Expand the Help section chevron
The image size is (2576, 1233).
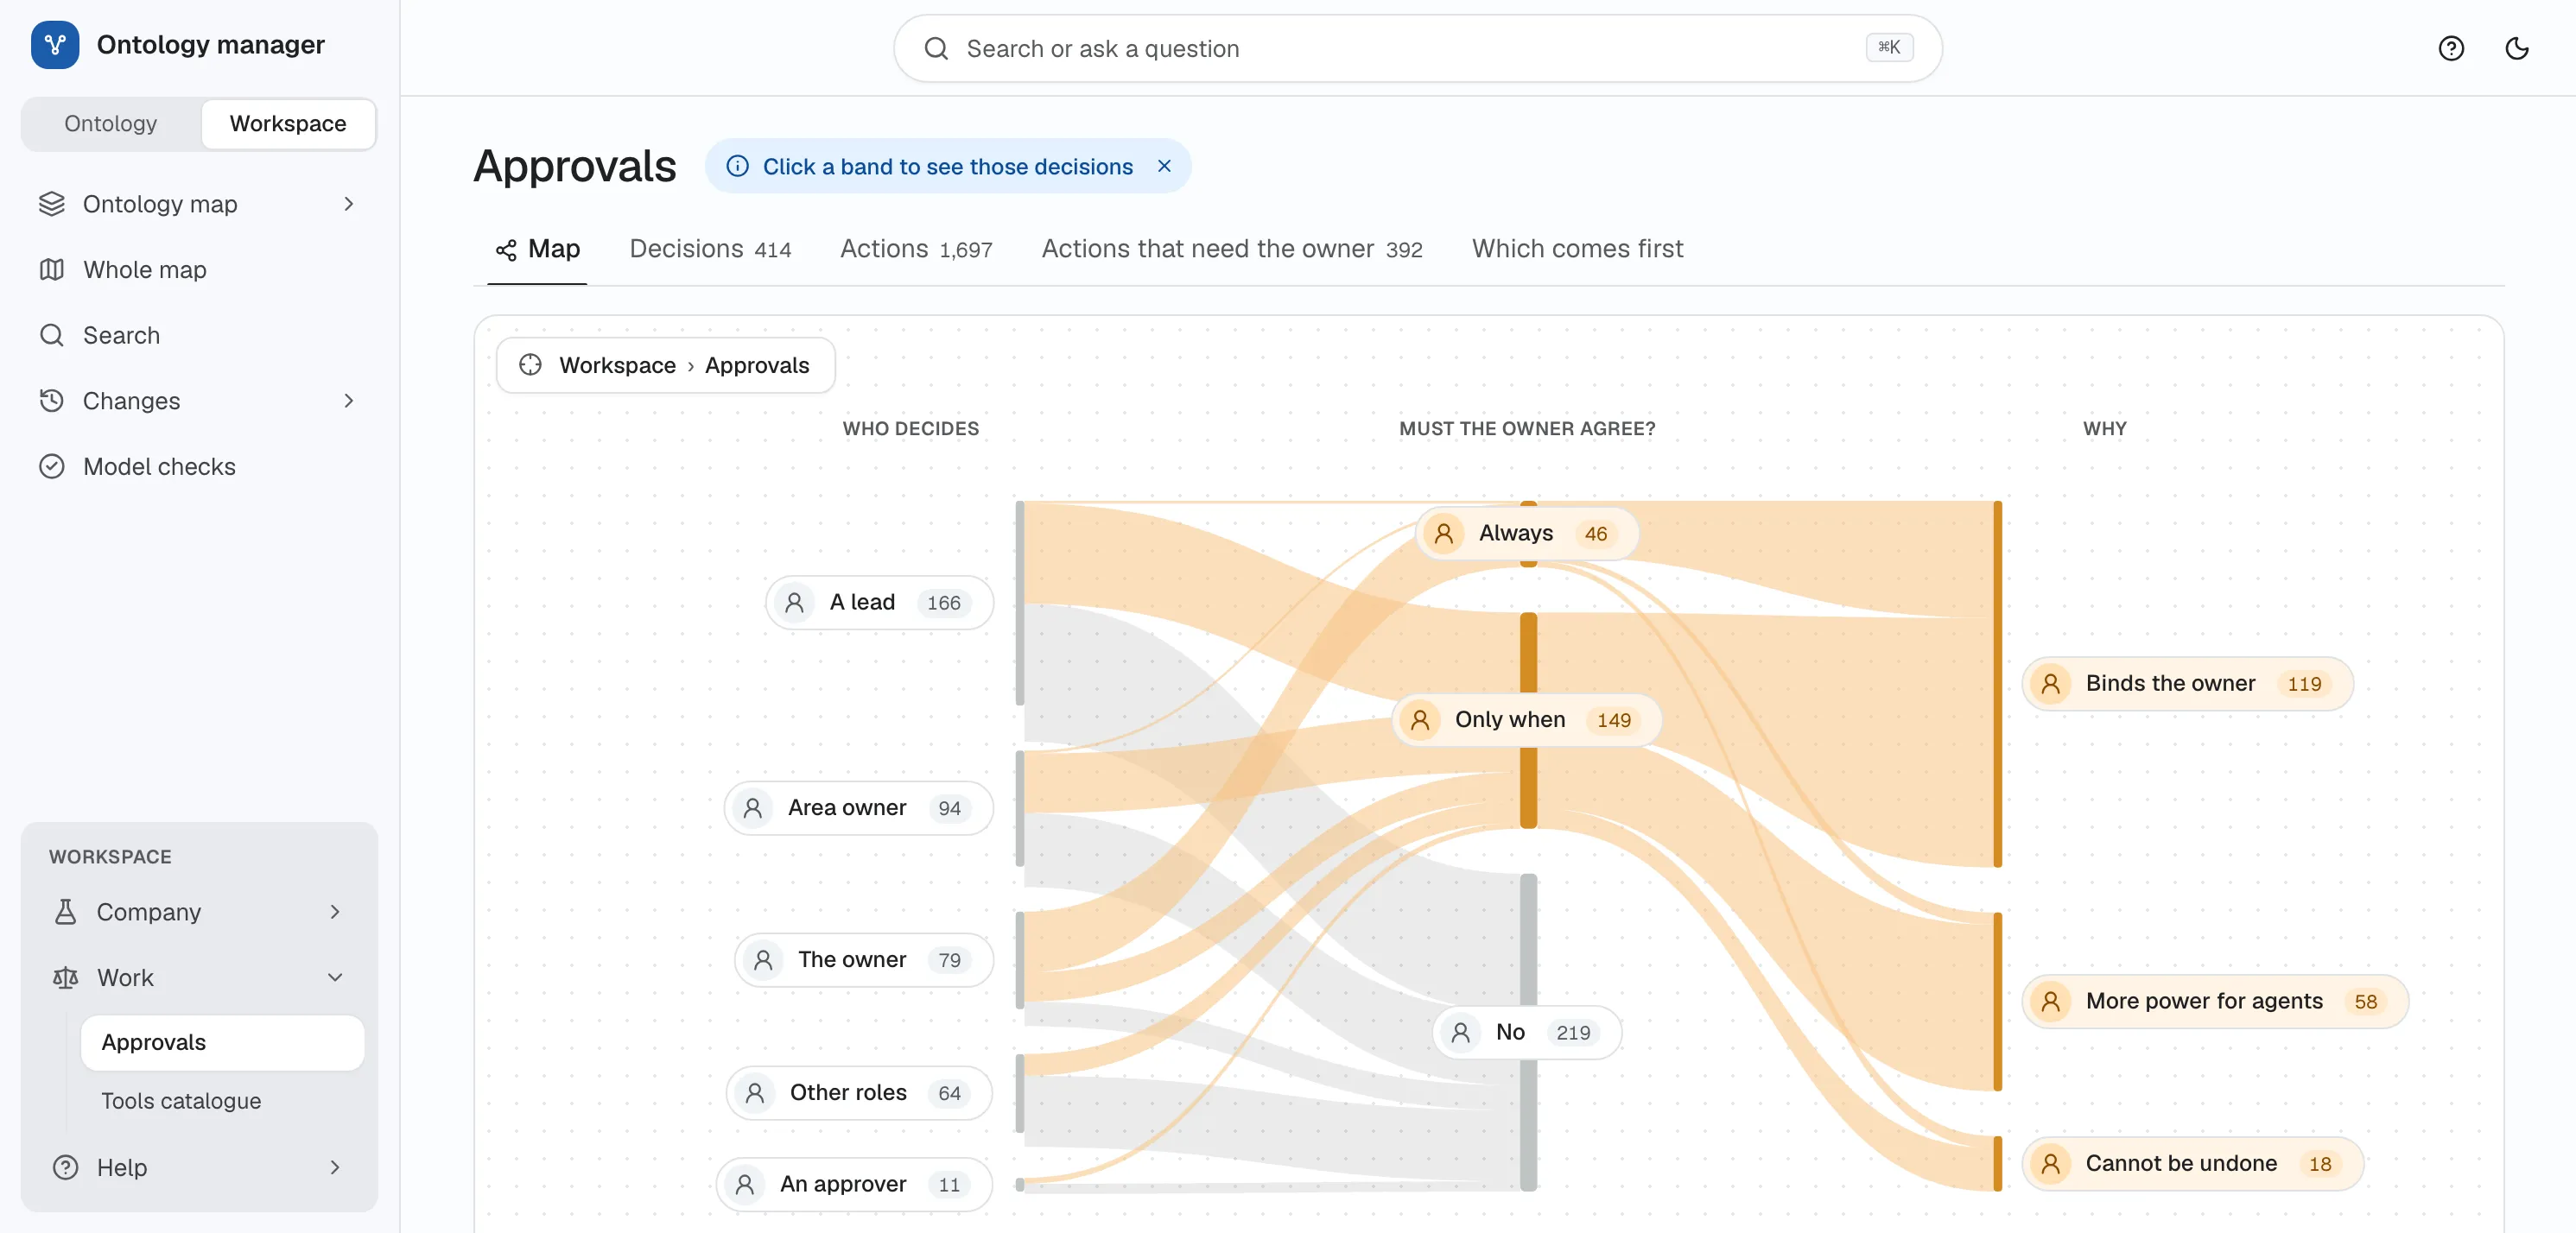335,1167
